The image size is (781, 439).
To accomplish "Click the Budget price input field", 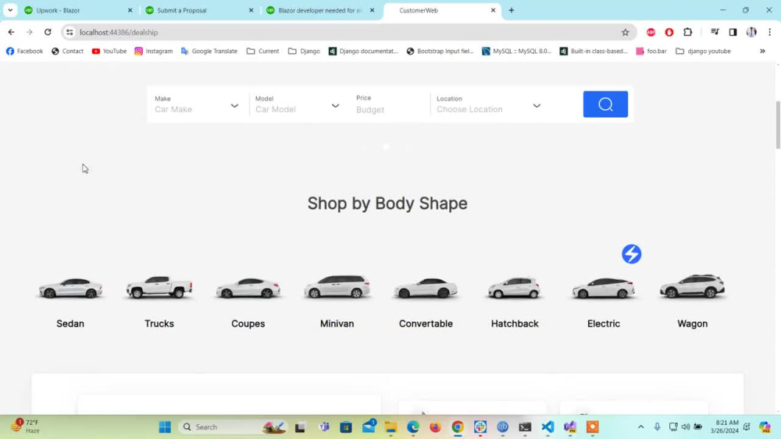I will 388,109.
